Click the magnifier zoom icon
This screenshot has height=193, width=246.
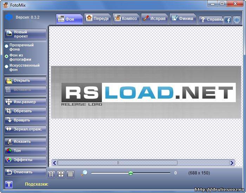[84, 173]
